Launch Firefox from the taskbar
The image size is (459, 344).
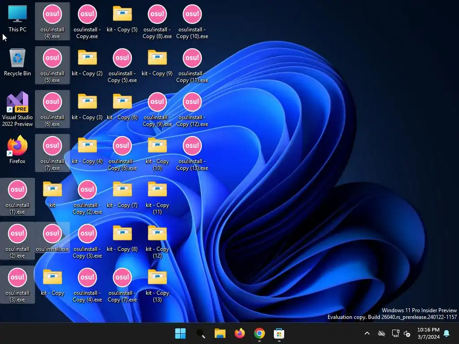(240, 333)
